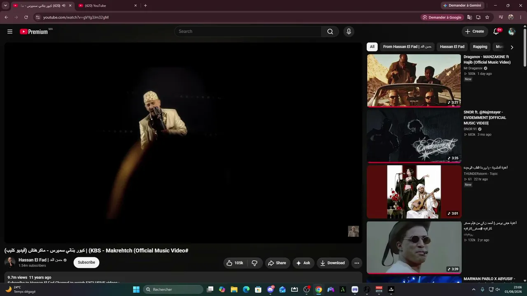This screenshot has height=296, width=527.
Task: Open Draganov MANZAKINE video thumbnail
Action: click(x=414, y=81)
